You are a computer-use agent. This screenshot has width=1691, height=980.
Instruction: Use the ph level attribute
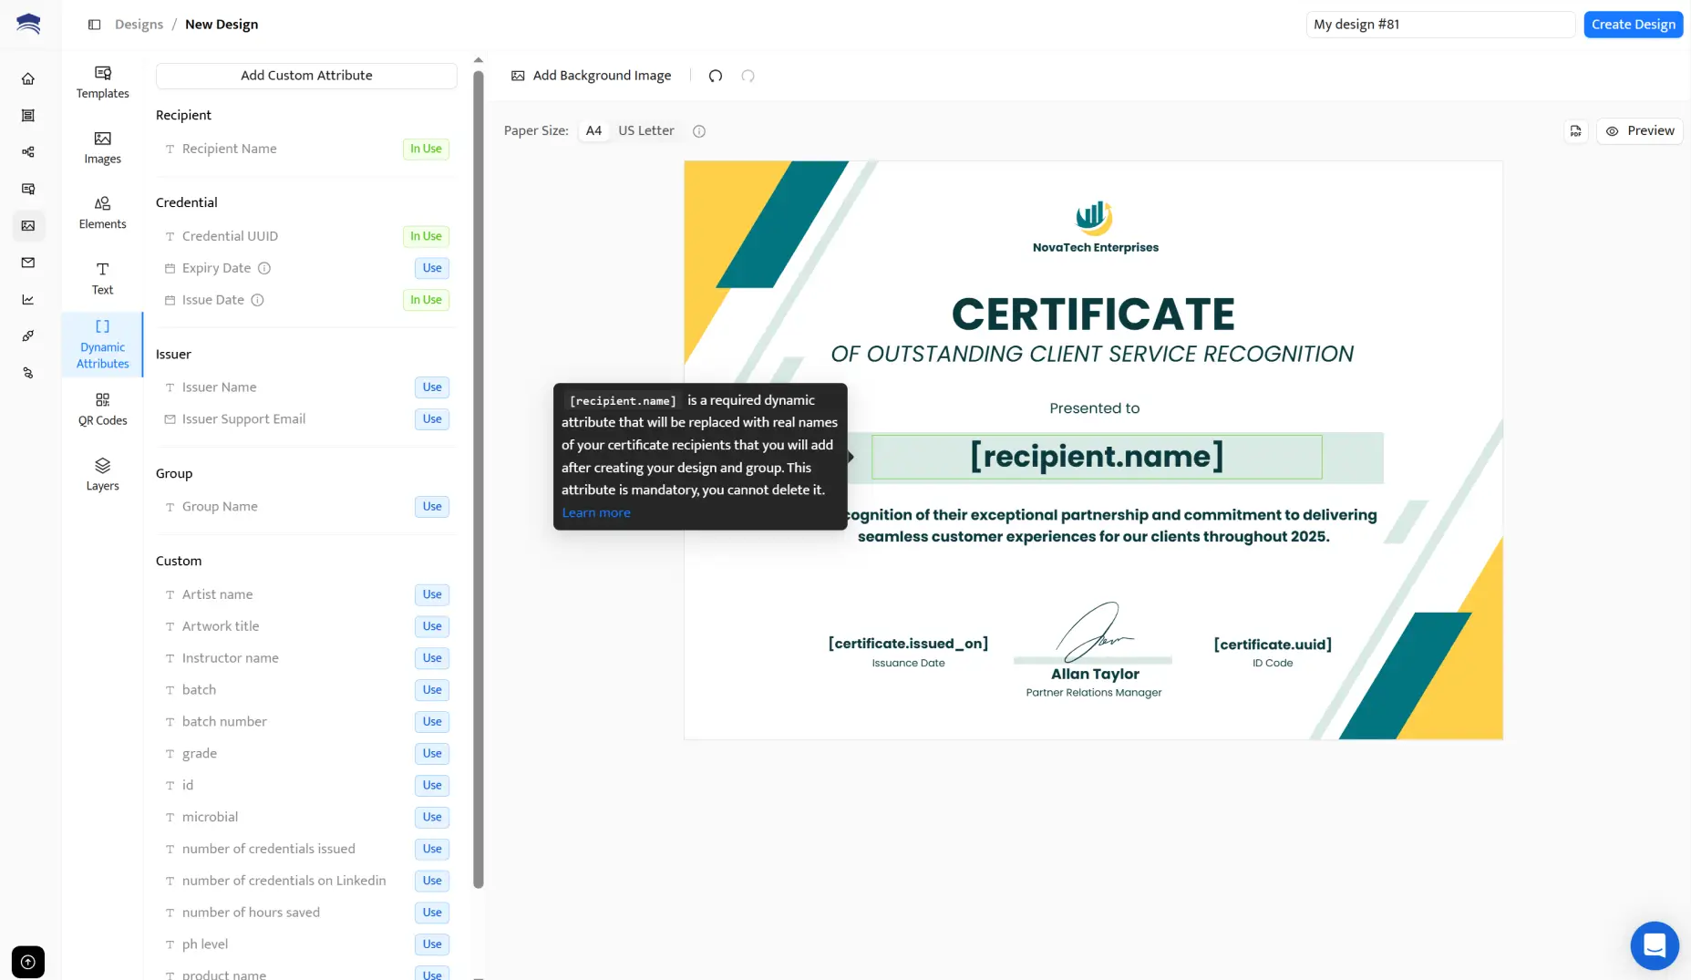pos(432,944)
